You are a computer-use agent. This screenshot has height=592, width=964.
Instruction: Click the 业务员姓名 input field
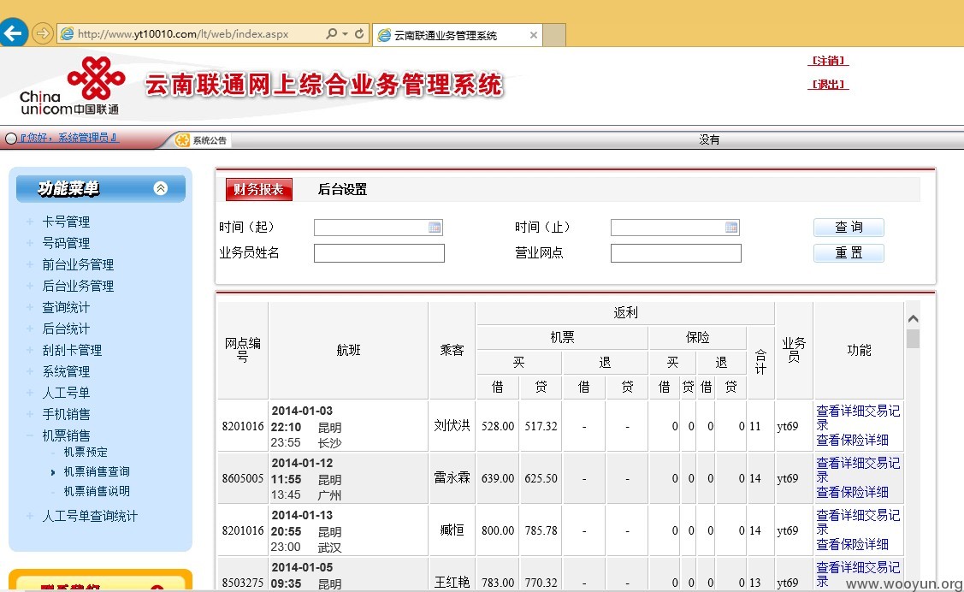(x=379, y=253)
